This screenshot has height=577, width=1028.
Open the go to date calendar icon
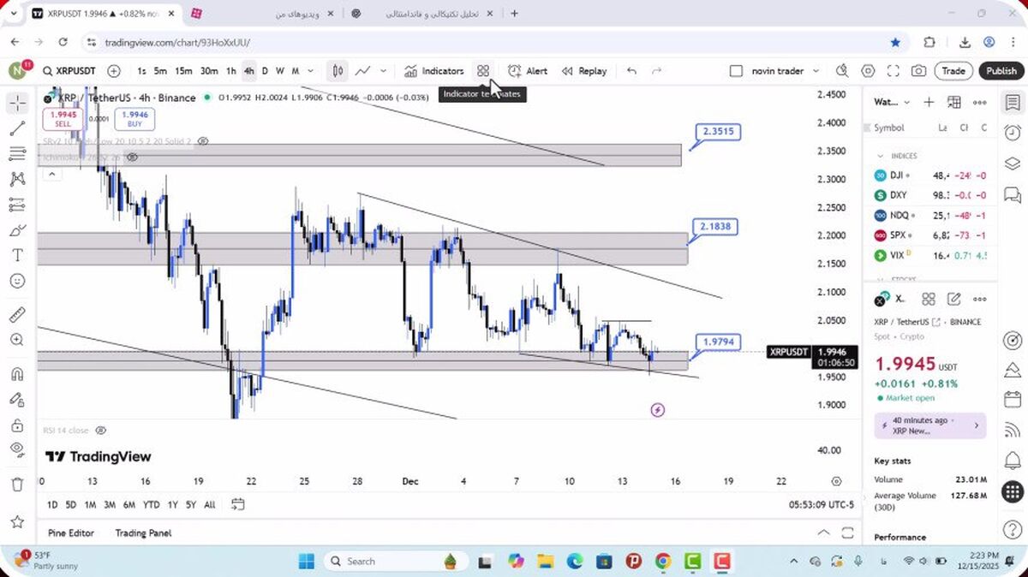coord(238,504)
